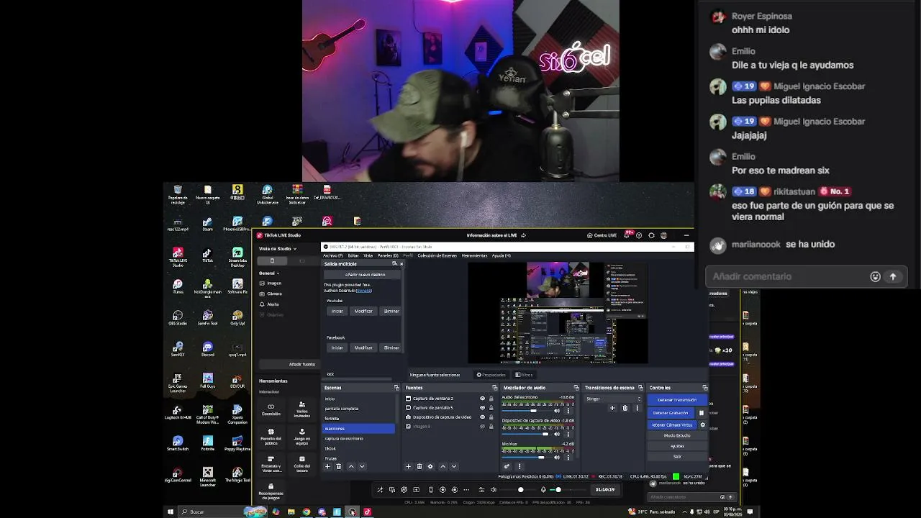Screen dimensions: 921x518
Task: Toggle lock on Imagen 5 source
Action: (x=491, y=427)
